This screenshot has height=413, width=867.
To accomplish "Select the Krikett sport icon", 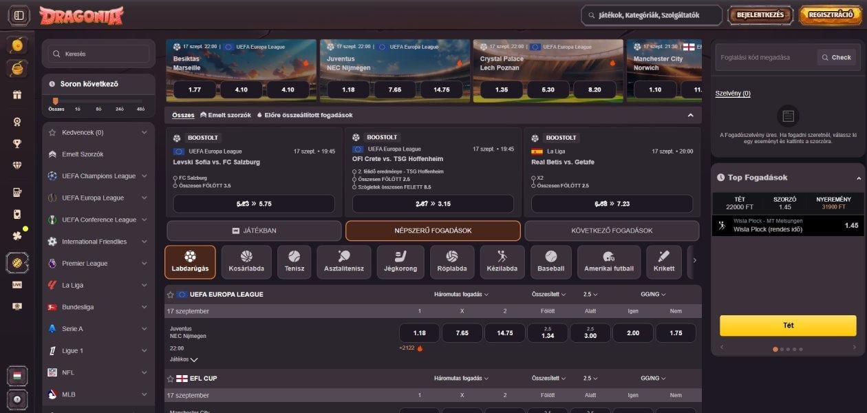I will coord(664,262).
